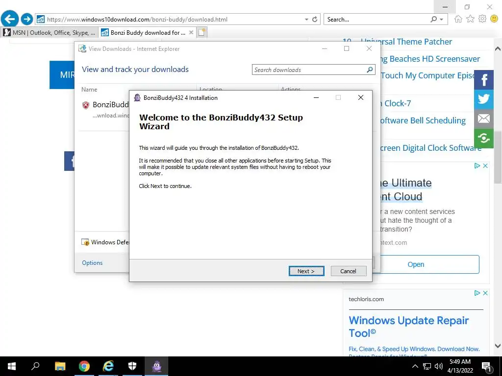Open the Digital Clock Software link
502x376 pixels.
(x=430, y=148)
